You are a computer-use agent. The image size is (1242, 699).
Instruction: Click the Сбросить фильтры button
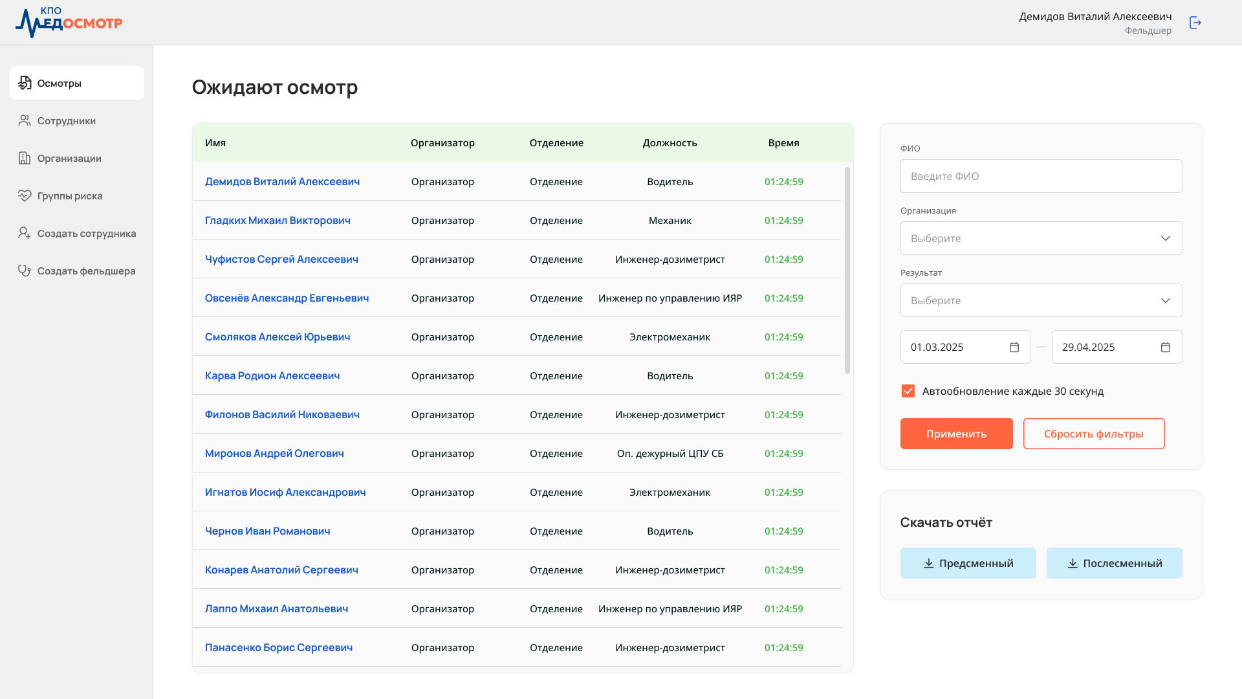(1094, 434)
